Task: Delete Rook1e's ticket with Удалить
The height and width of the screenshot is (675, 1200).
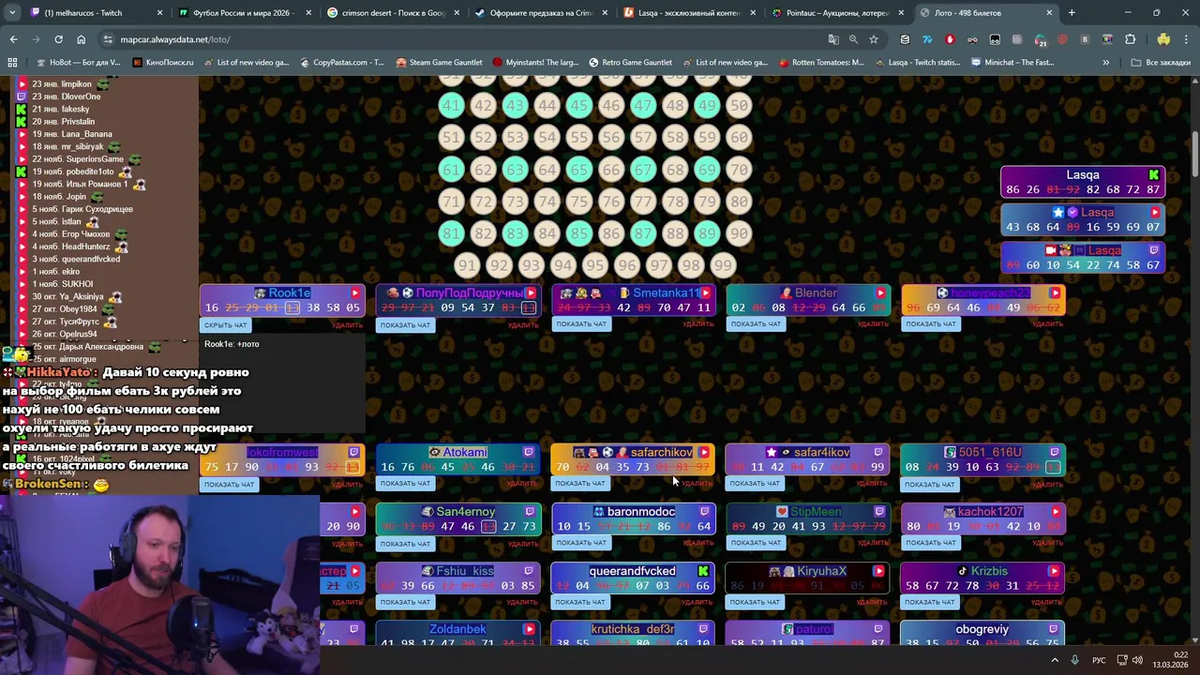Action: [347, 325]
